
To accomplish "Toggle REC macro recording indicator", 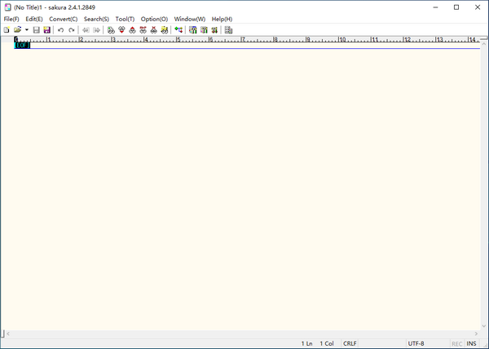I will (456, 343).
